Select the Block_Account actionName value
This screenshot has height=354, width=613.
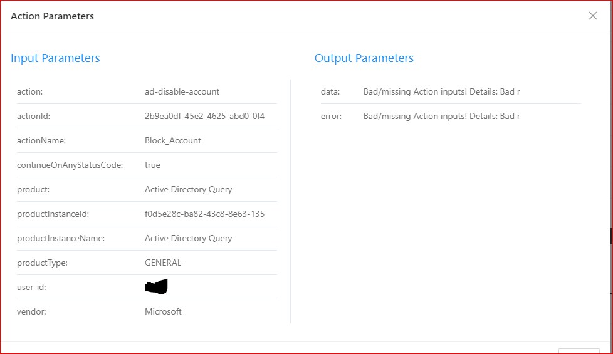[172, 140]
